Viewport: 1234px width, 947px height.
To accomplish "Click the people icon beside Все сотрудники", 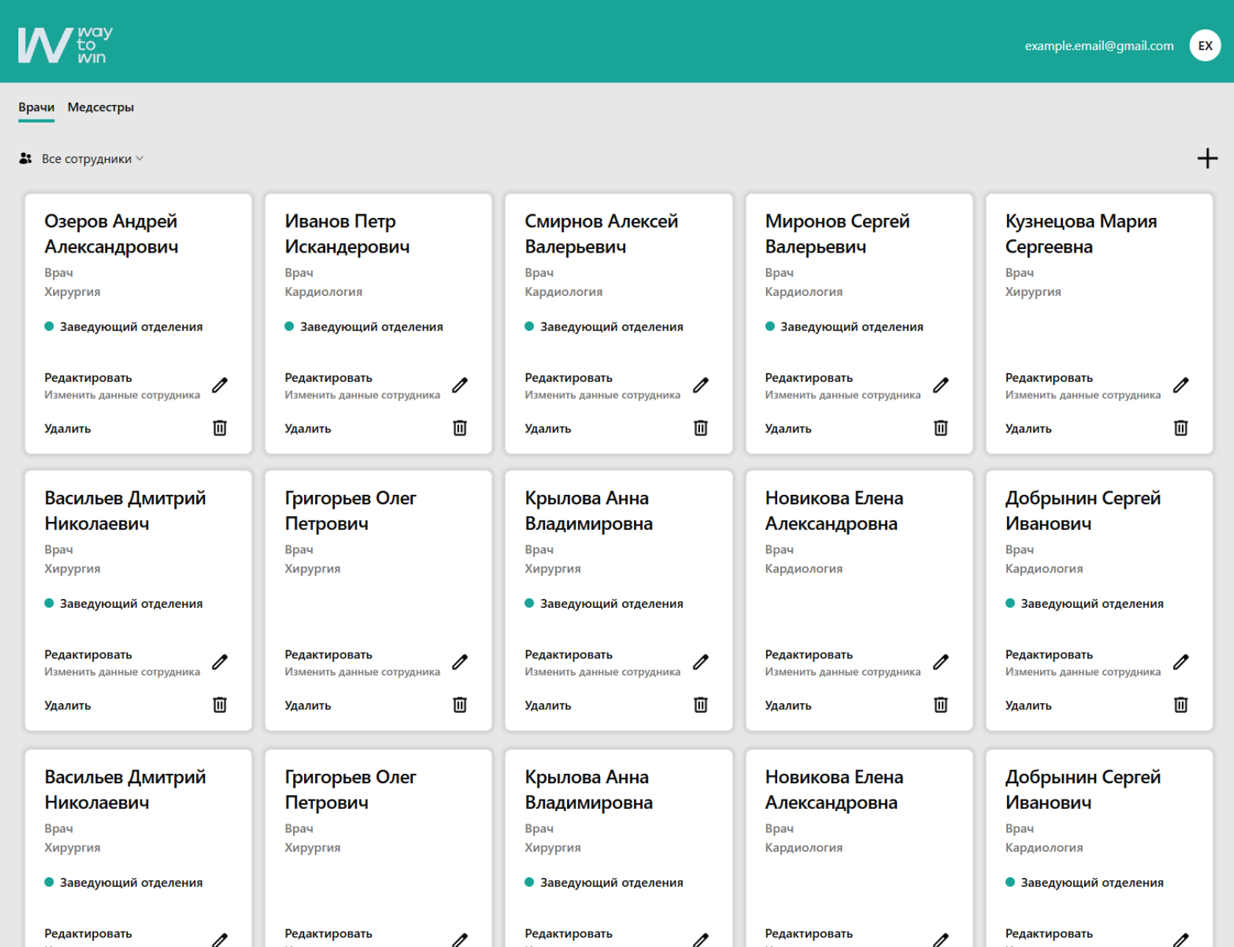I will [x=26, y=159].
